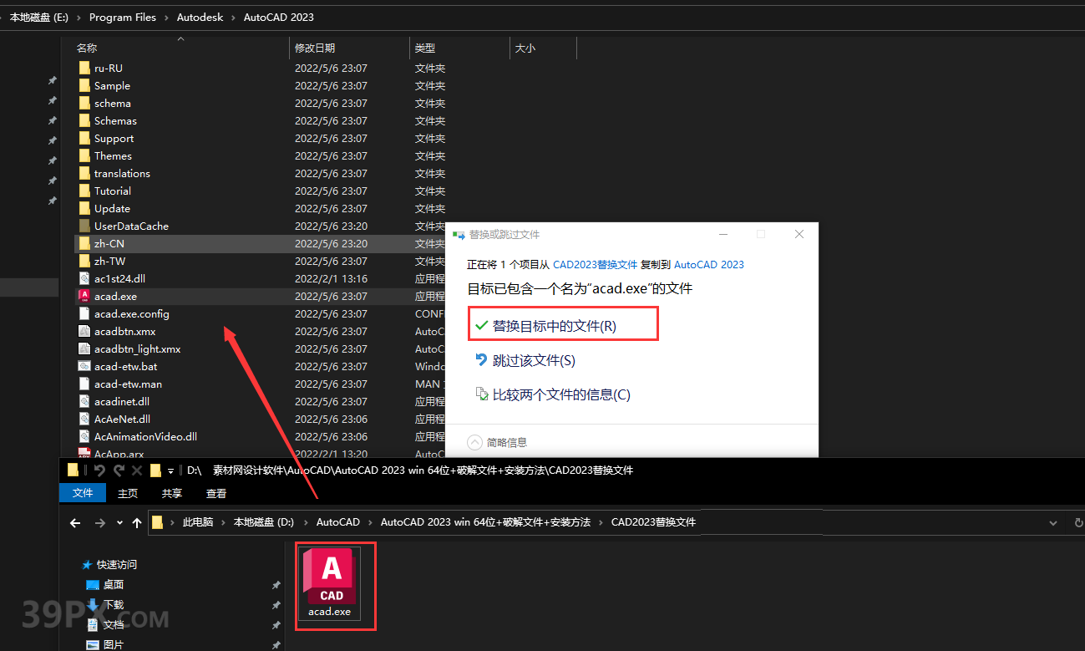1085x651 pixels.
Task: Select acad-etw.bat file icon
Action: [84, 366]
